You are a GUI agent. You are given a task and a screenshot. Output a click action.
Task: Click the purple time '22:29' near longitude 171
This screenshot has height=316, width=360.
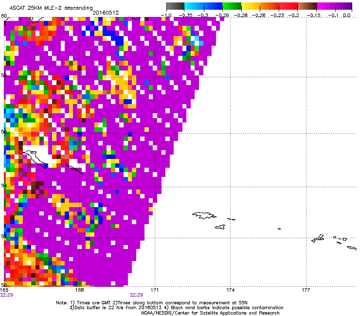click(x=136, y=295)
